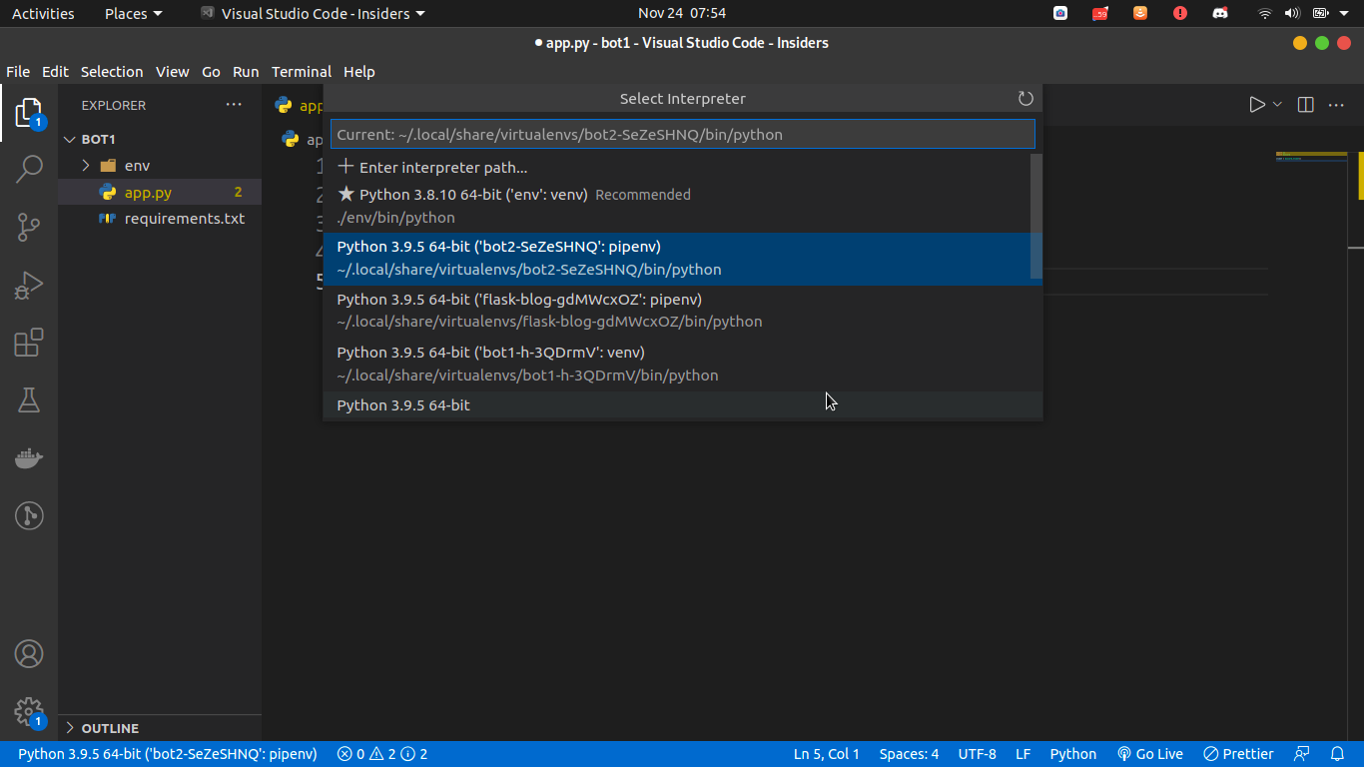
Task: Open the Search panel in the activity bar
Action: 29,169
